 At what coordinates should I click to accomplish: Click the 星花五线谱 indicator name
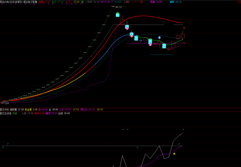pyautogui.click(x=6, y=114)
